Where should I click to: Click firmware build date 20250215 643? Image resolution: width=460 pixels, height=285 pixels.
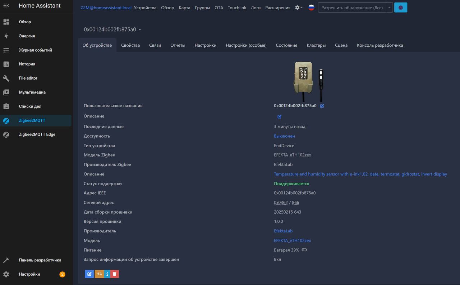coord(287,212)
